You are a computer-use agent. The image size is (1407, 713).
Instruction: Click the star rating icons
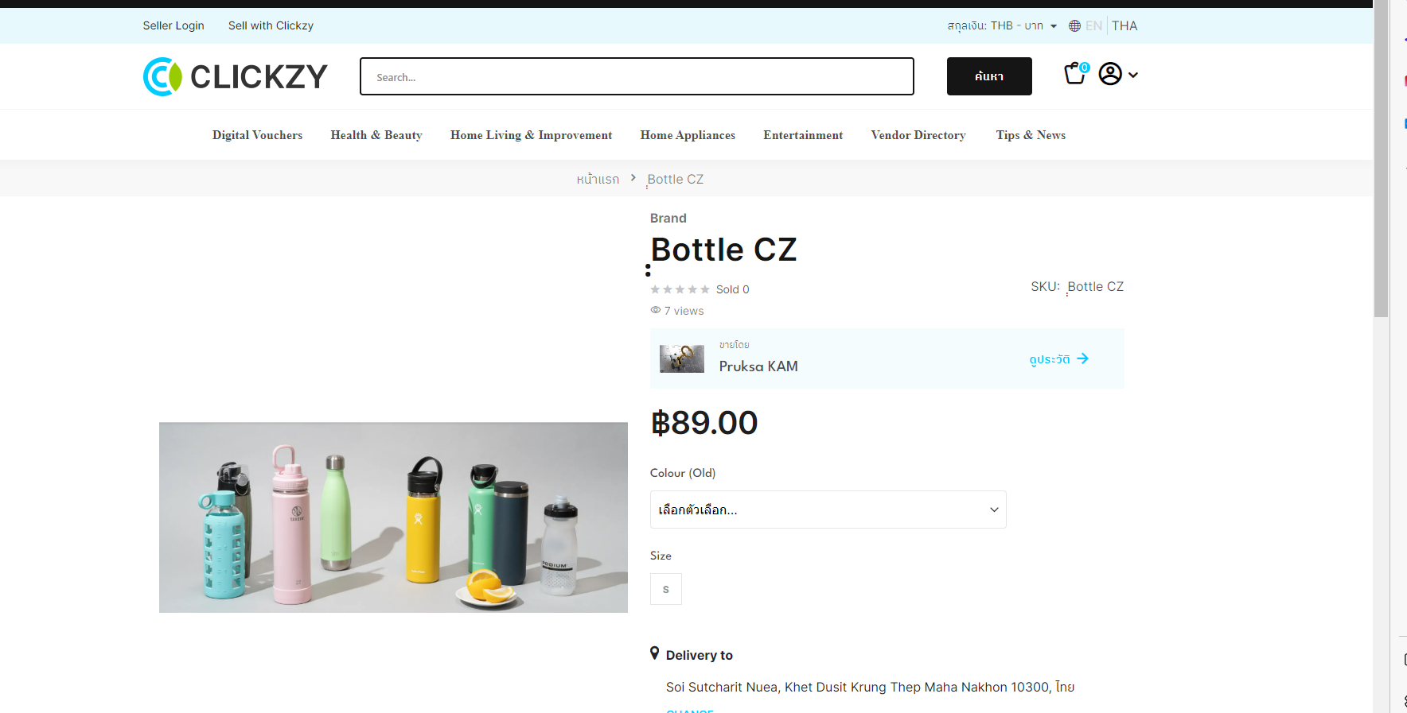(680, 289)
